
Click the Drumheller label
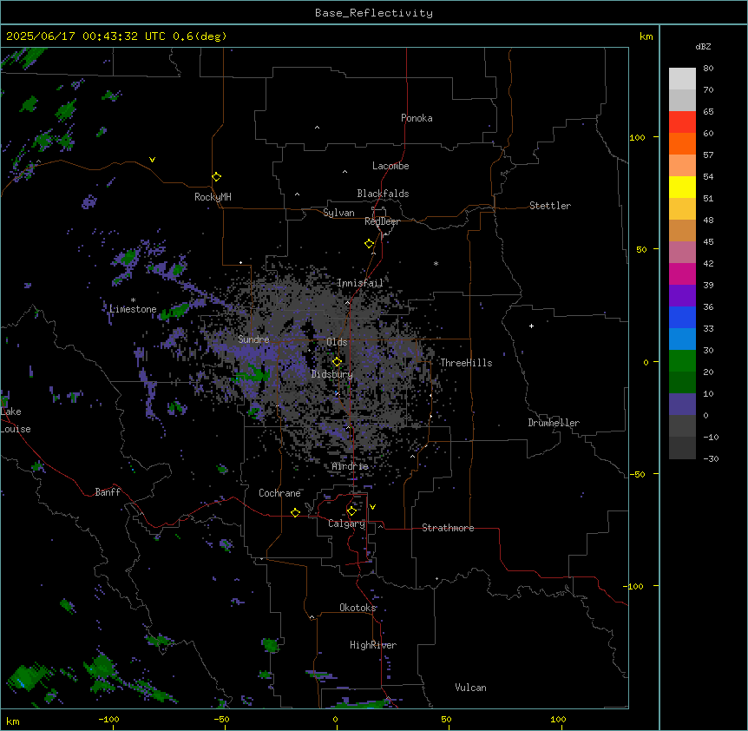click(554, 423)
